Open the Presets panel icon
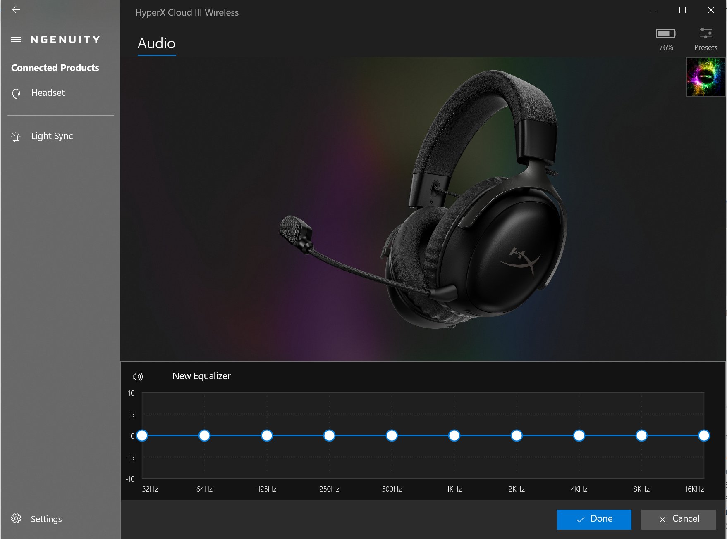Screen dimensions: 727x539 point(705,33)
